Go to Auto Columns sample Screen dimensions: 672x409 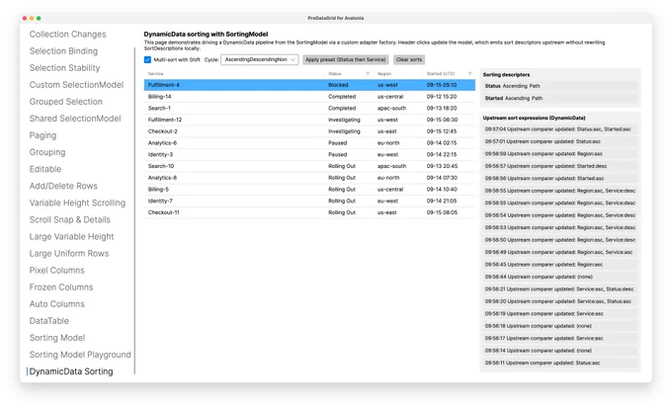pos(57,304)
